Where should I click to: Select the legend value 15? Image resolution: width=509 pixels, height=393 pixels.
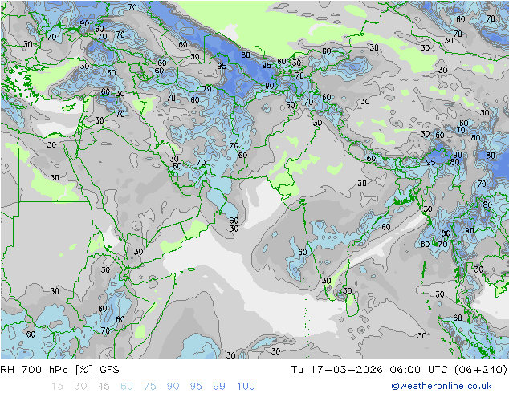pyautogui.click(x=57, y=387)
